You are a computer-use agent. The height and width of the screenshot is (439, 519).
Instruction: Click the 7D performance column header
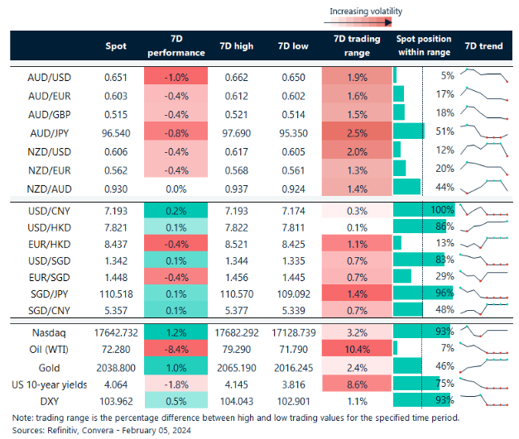pyautogui.click(x=176, y=46)
